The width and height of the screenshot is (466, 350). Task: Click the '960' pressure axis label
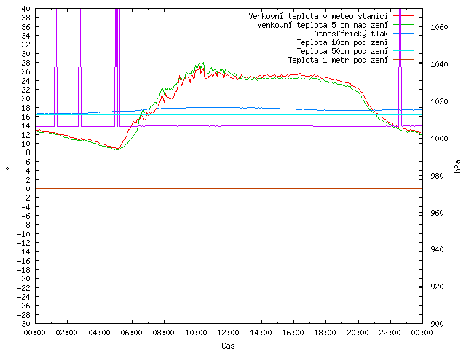click(x=437, y=213)
